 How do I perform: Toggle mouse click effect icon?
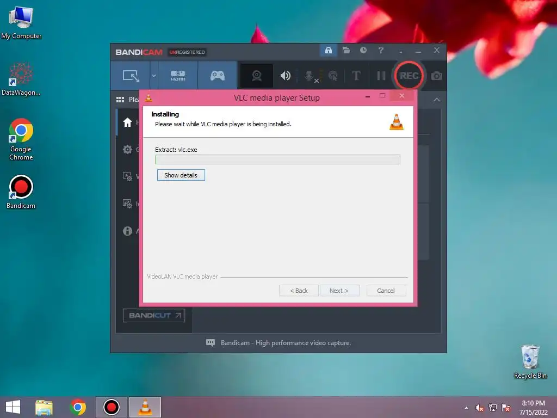point(333,76)
